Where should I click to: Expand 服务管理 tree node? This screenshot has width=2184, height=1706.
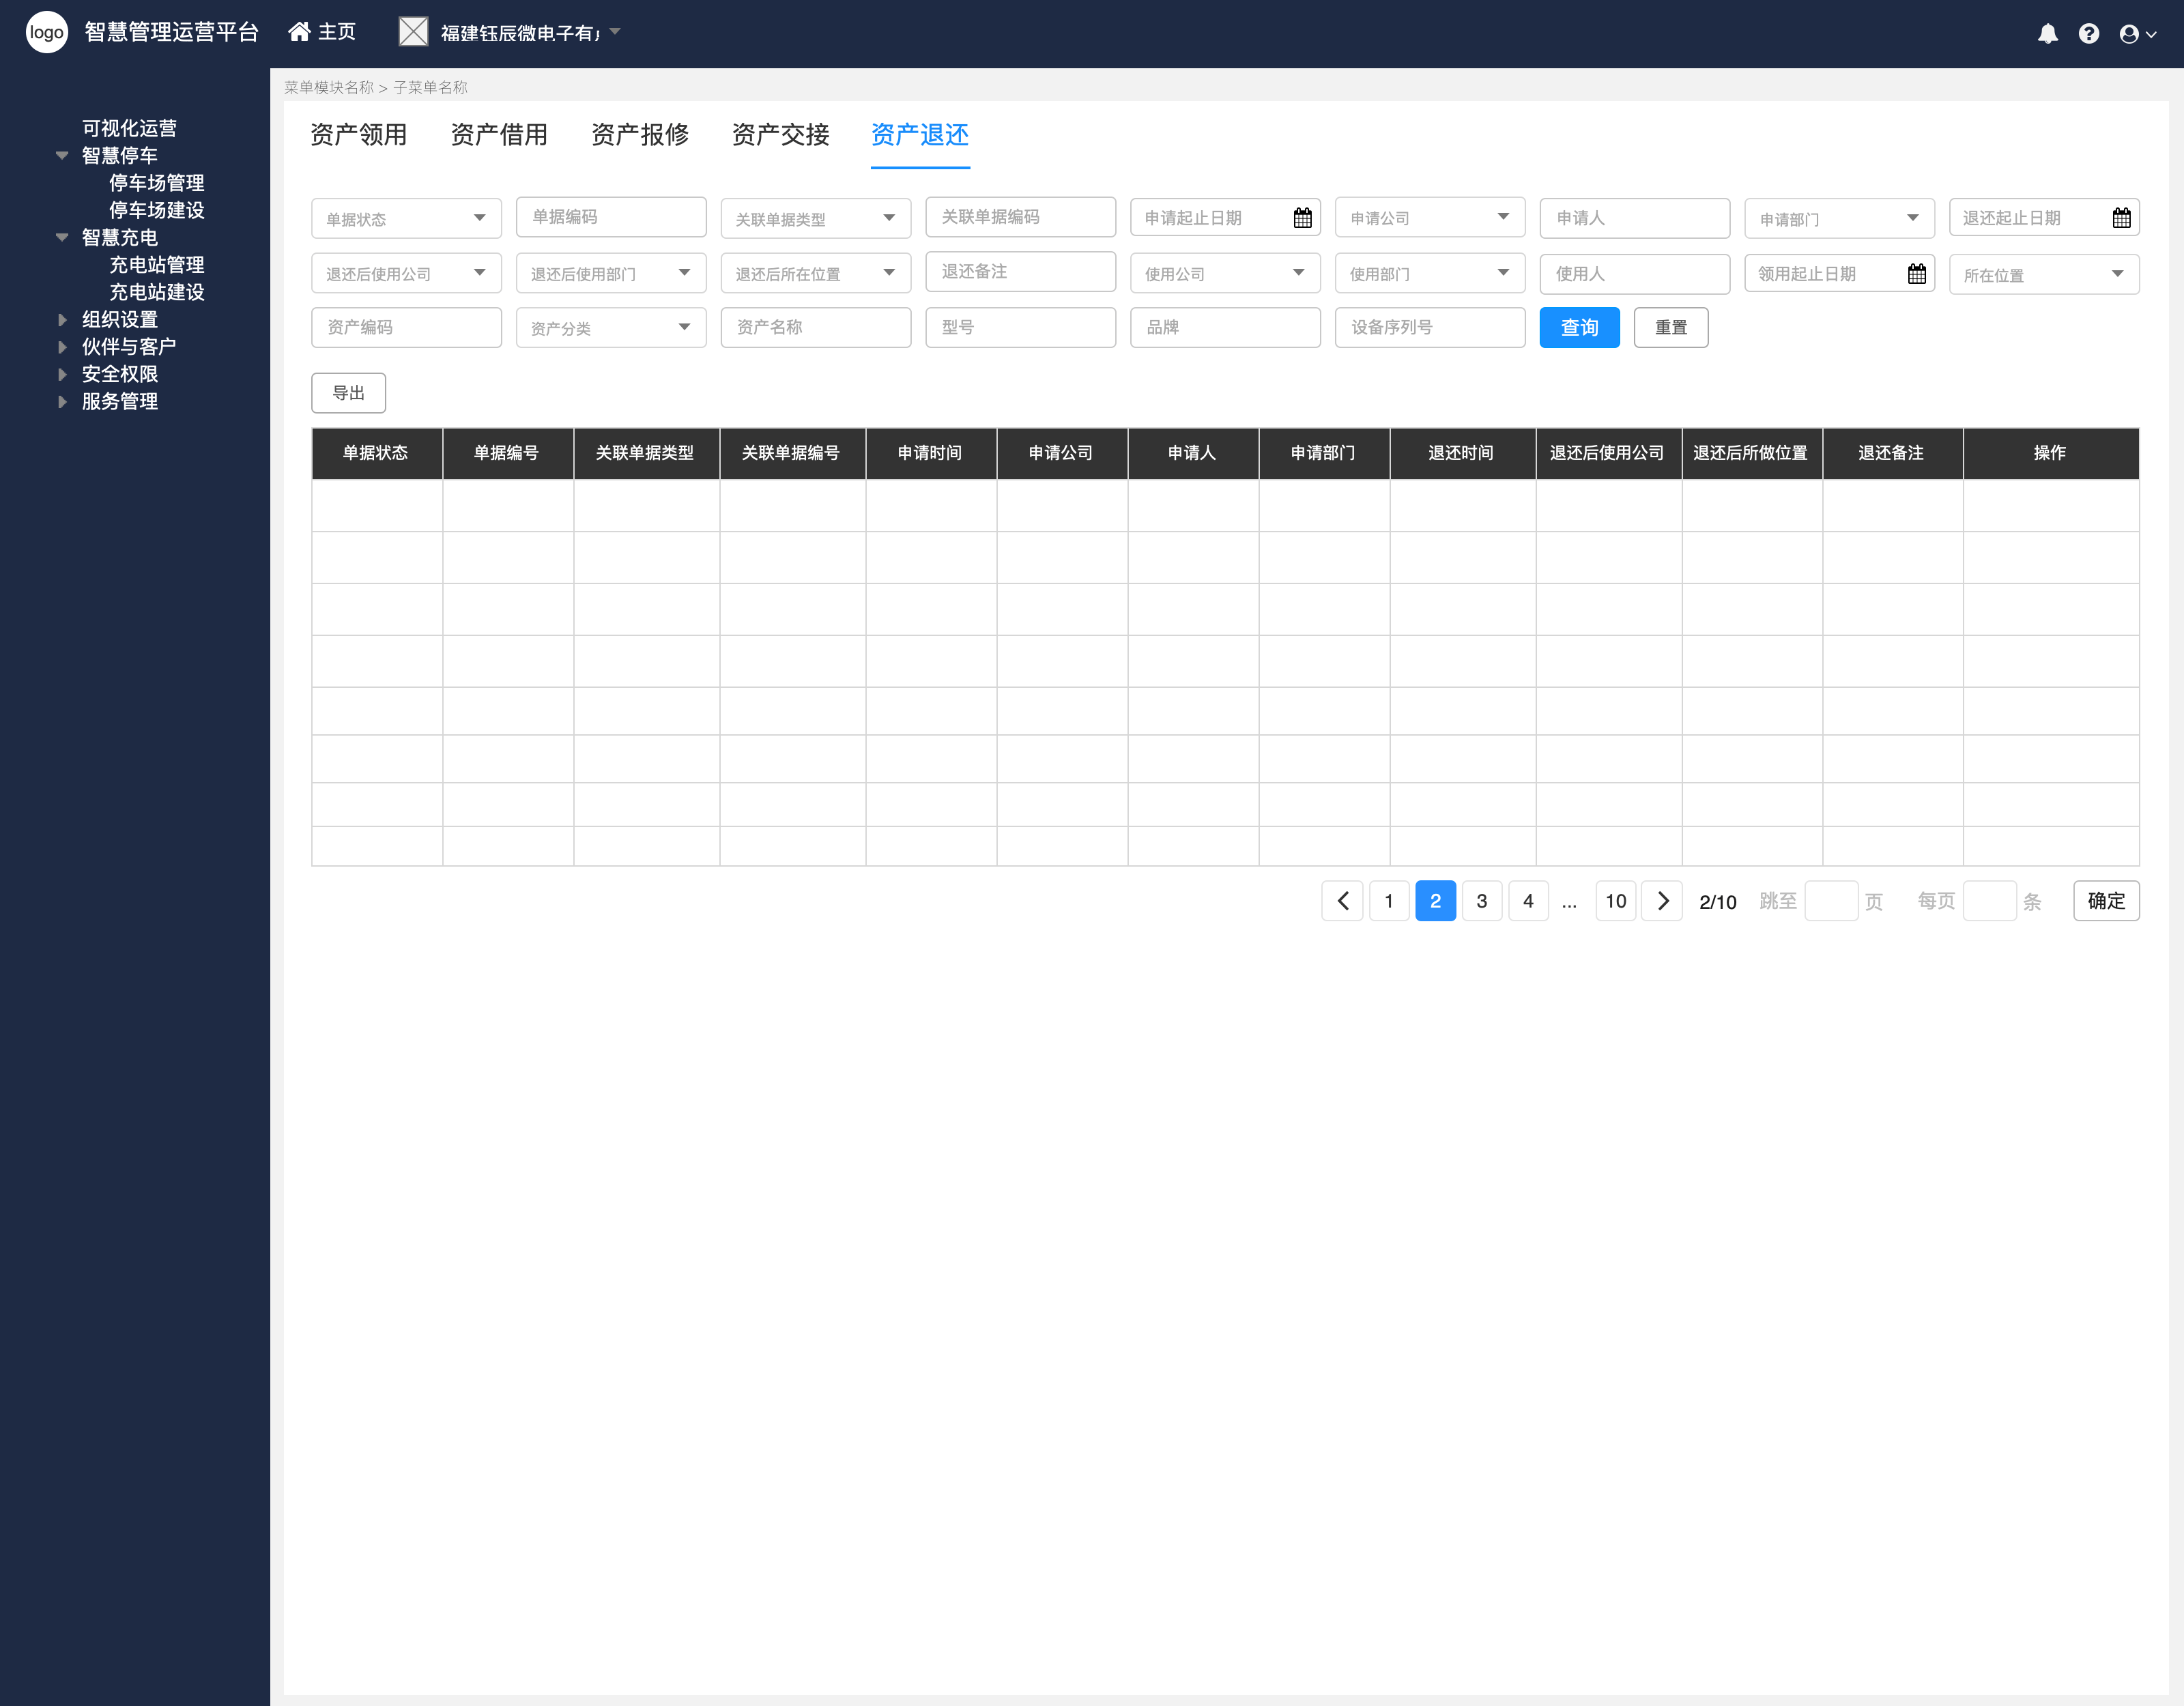(x=62, y=402)
